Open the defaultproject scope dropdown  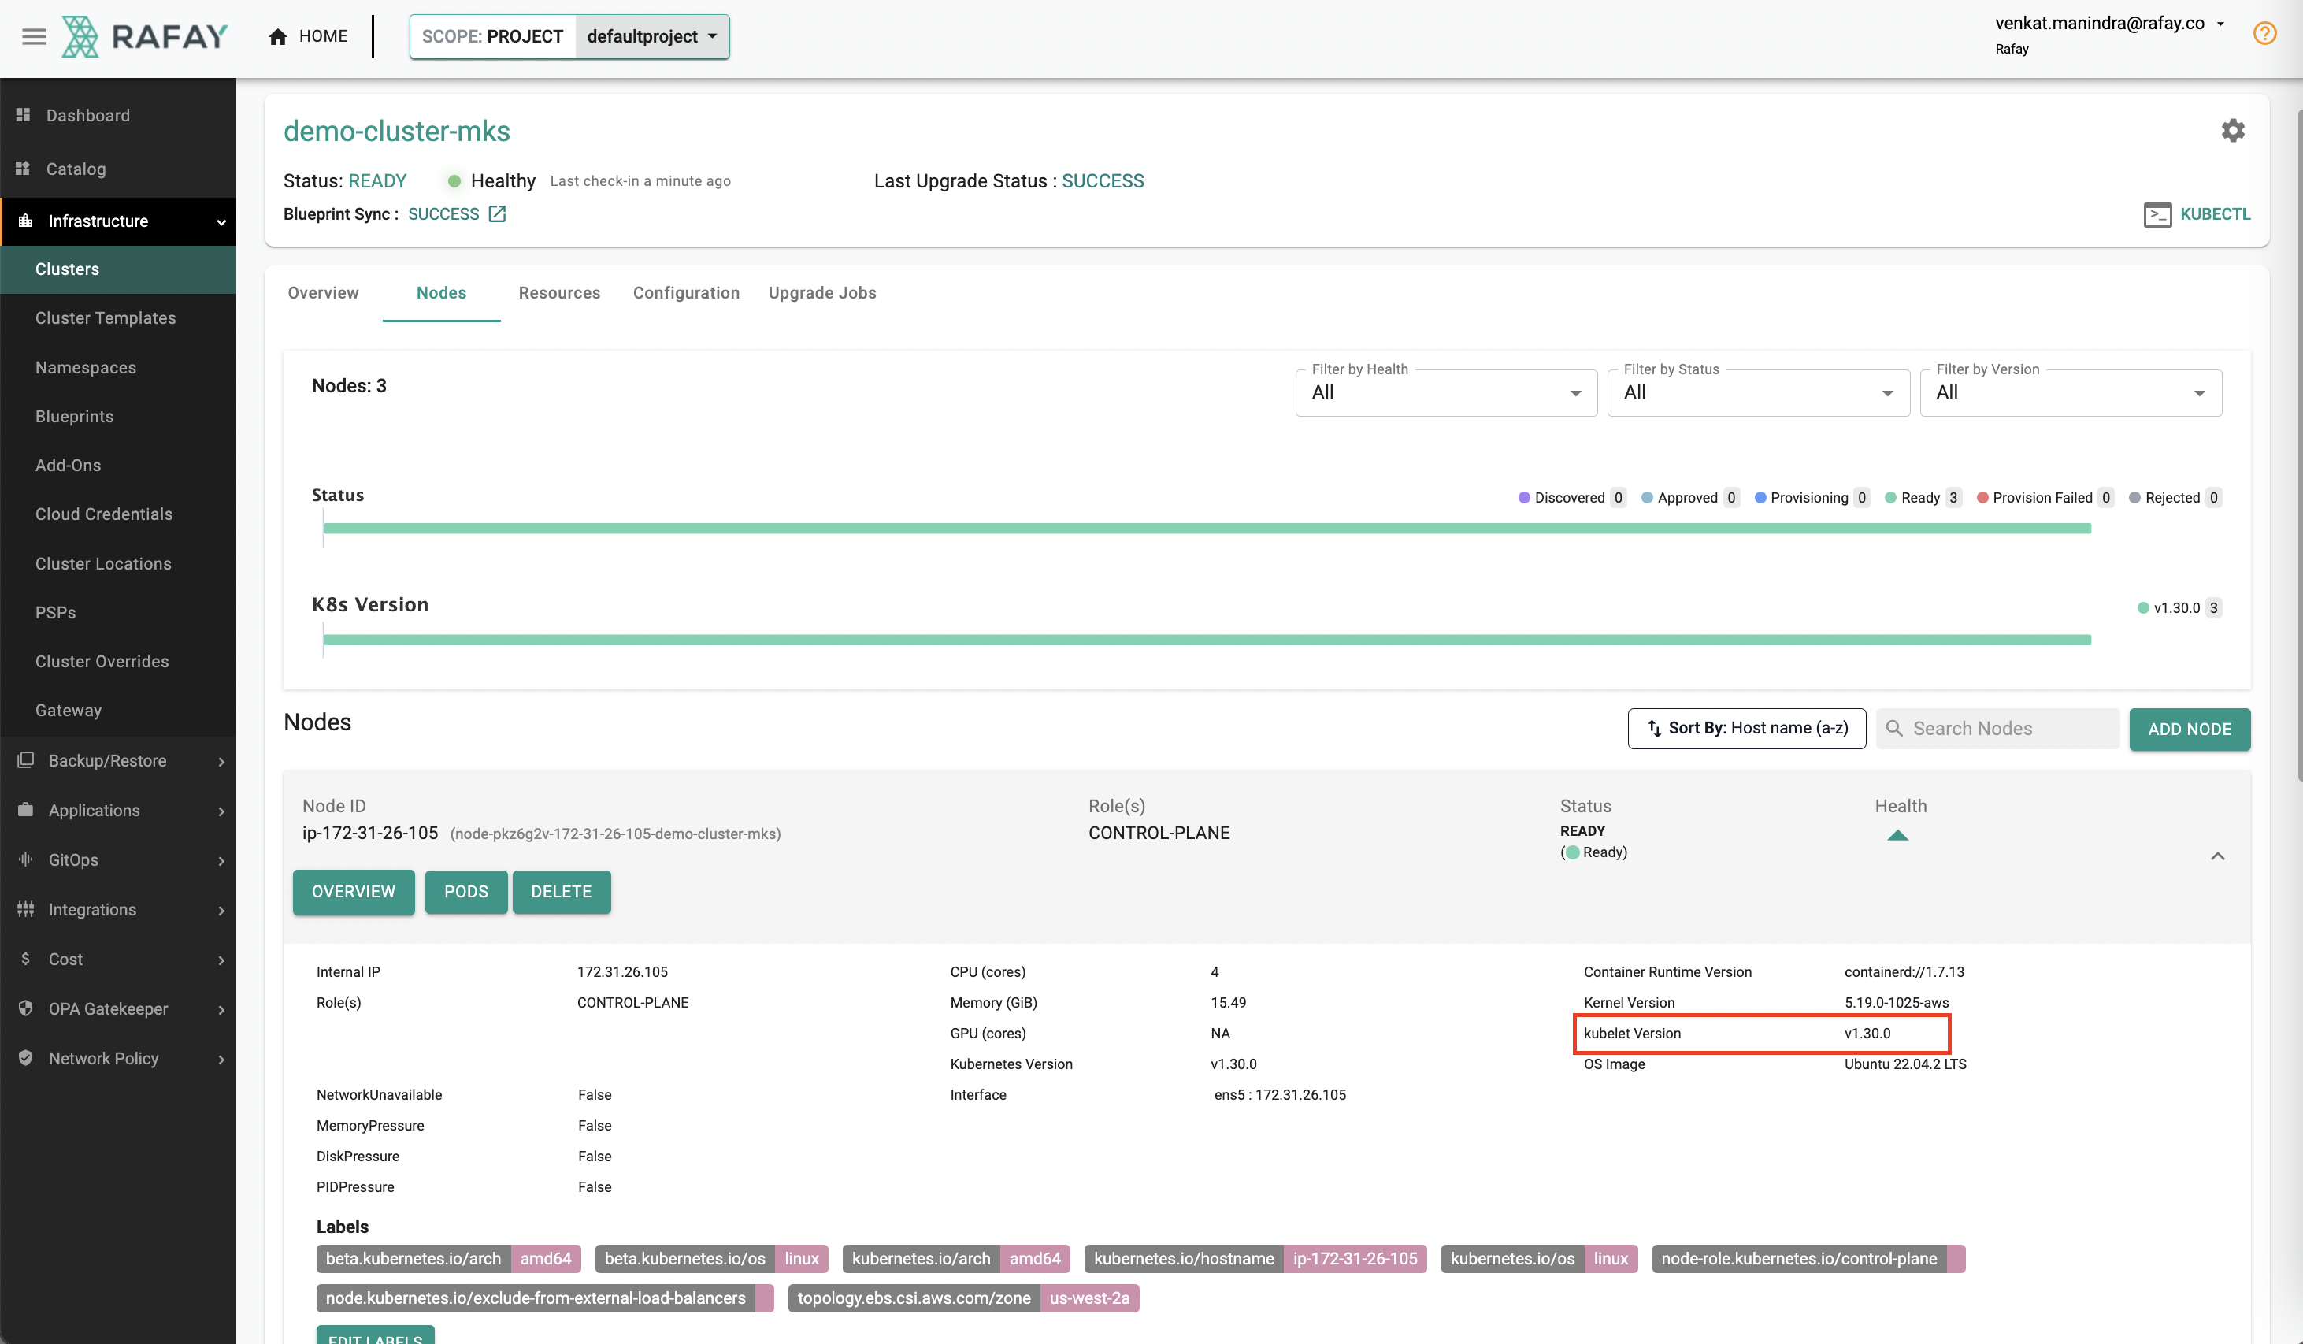tap(651, 36)
